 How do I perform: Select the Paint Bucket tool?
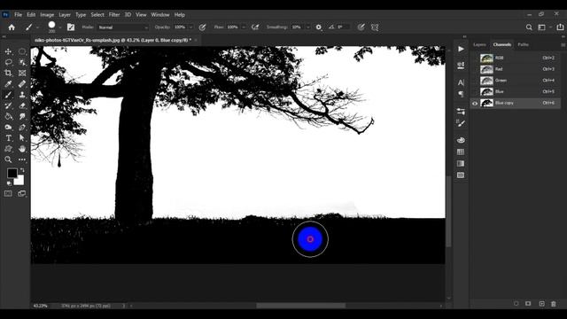(x=8, y=116)
